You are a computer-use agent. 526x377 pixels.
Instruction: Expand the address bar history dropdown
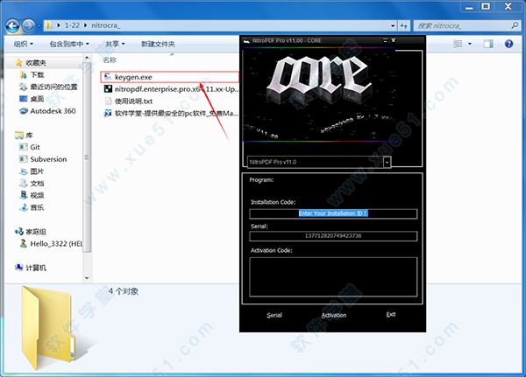(393, 25)
